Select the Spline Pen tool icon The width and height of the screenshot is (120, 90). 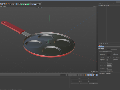[19, 4]
